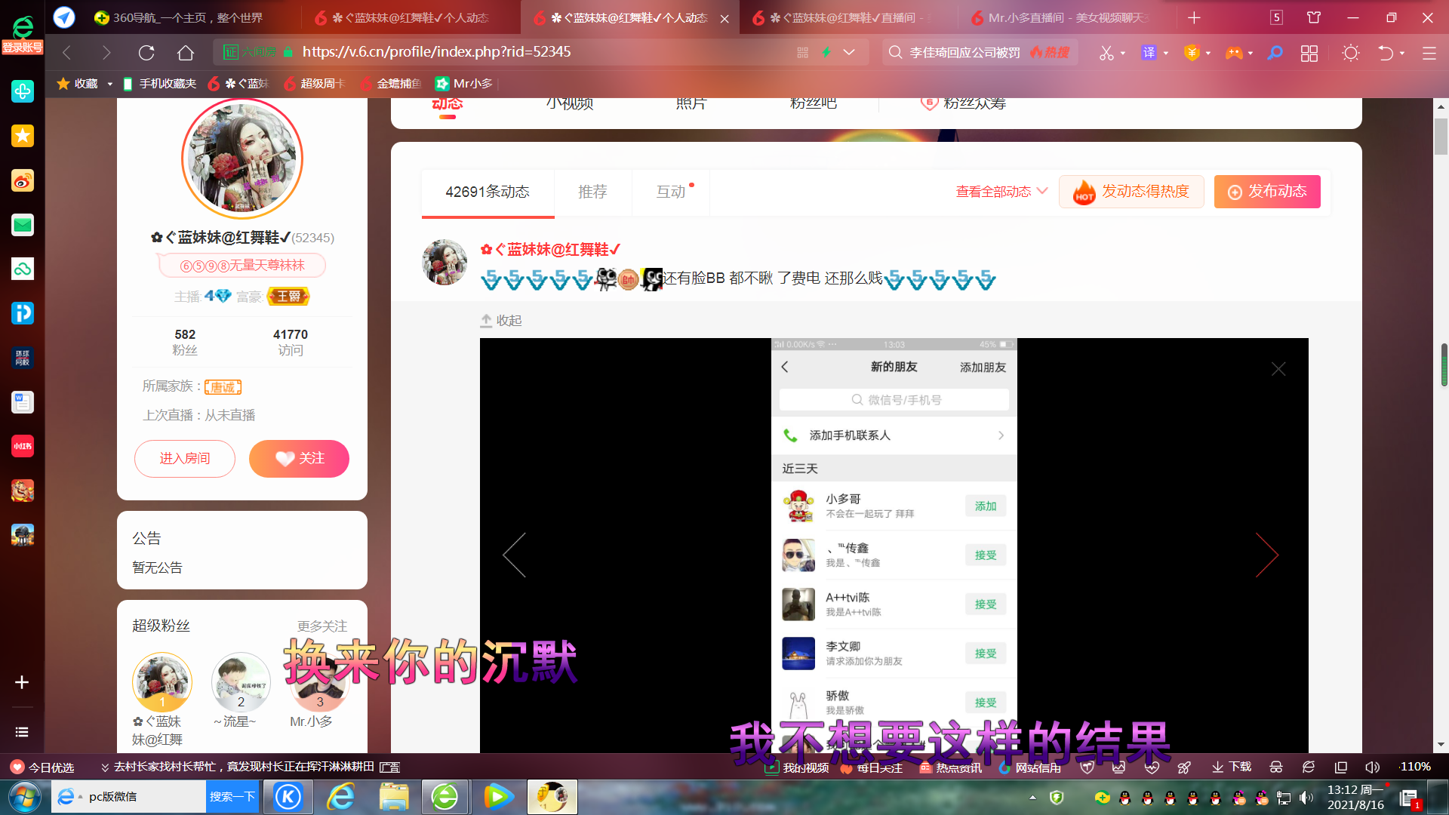Open the green mail icon in sidebar
The image size is (1449, 815).
coord(23,225)
